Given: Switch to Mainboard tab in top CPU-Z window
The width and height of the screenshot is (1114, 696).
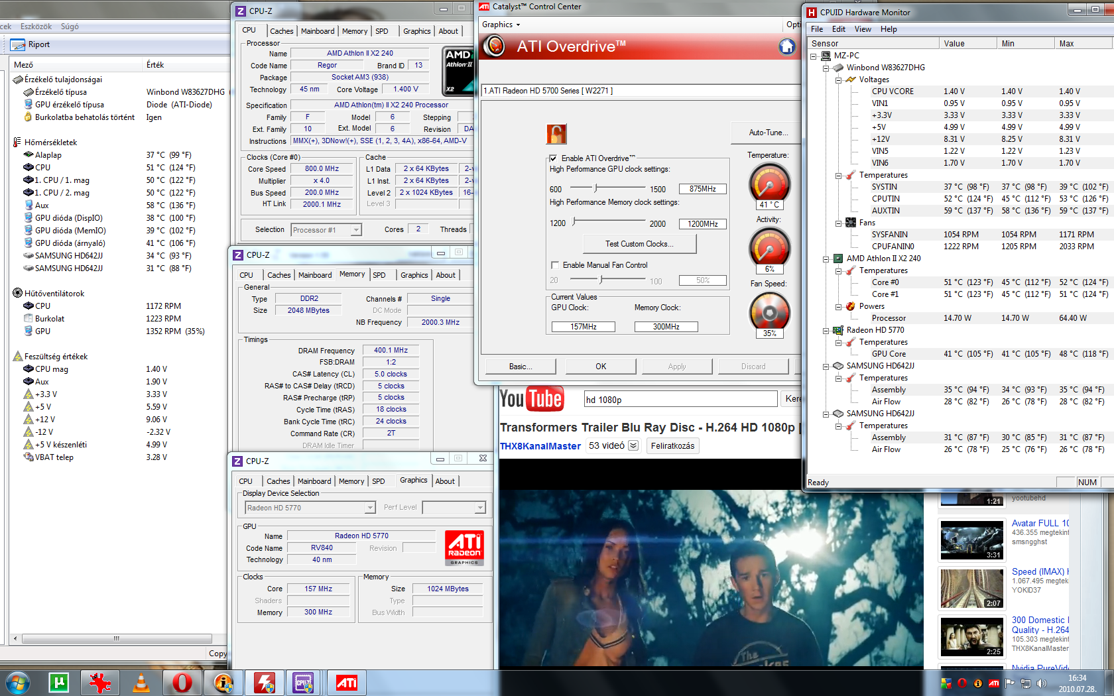Looking at the screenshot, I should [318, 31].
